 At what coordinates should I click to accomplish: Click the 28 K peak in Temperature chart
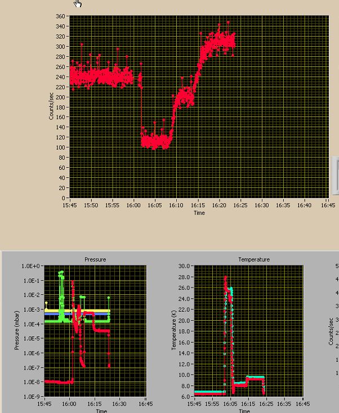pyautogui.click(x=225, y=277)
